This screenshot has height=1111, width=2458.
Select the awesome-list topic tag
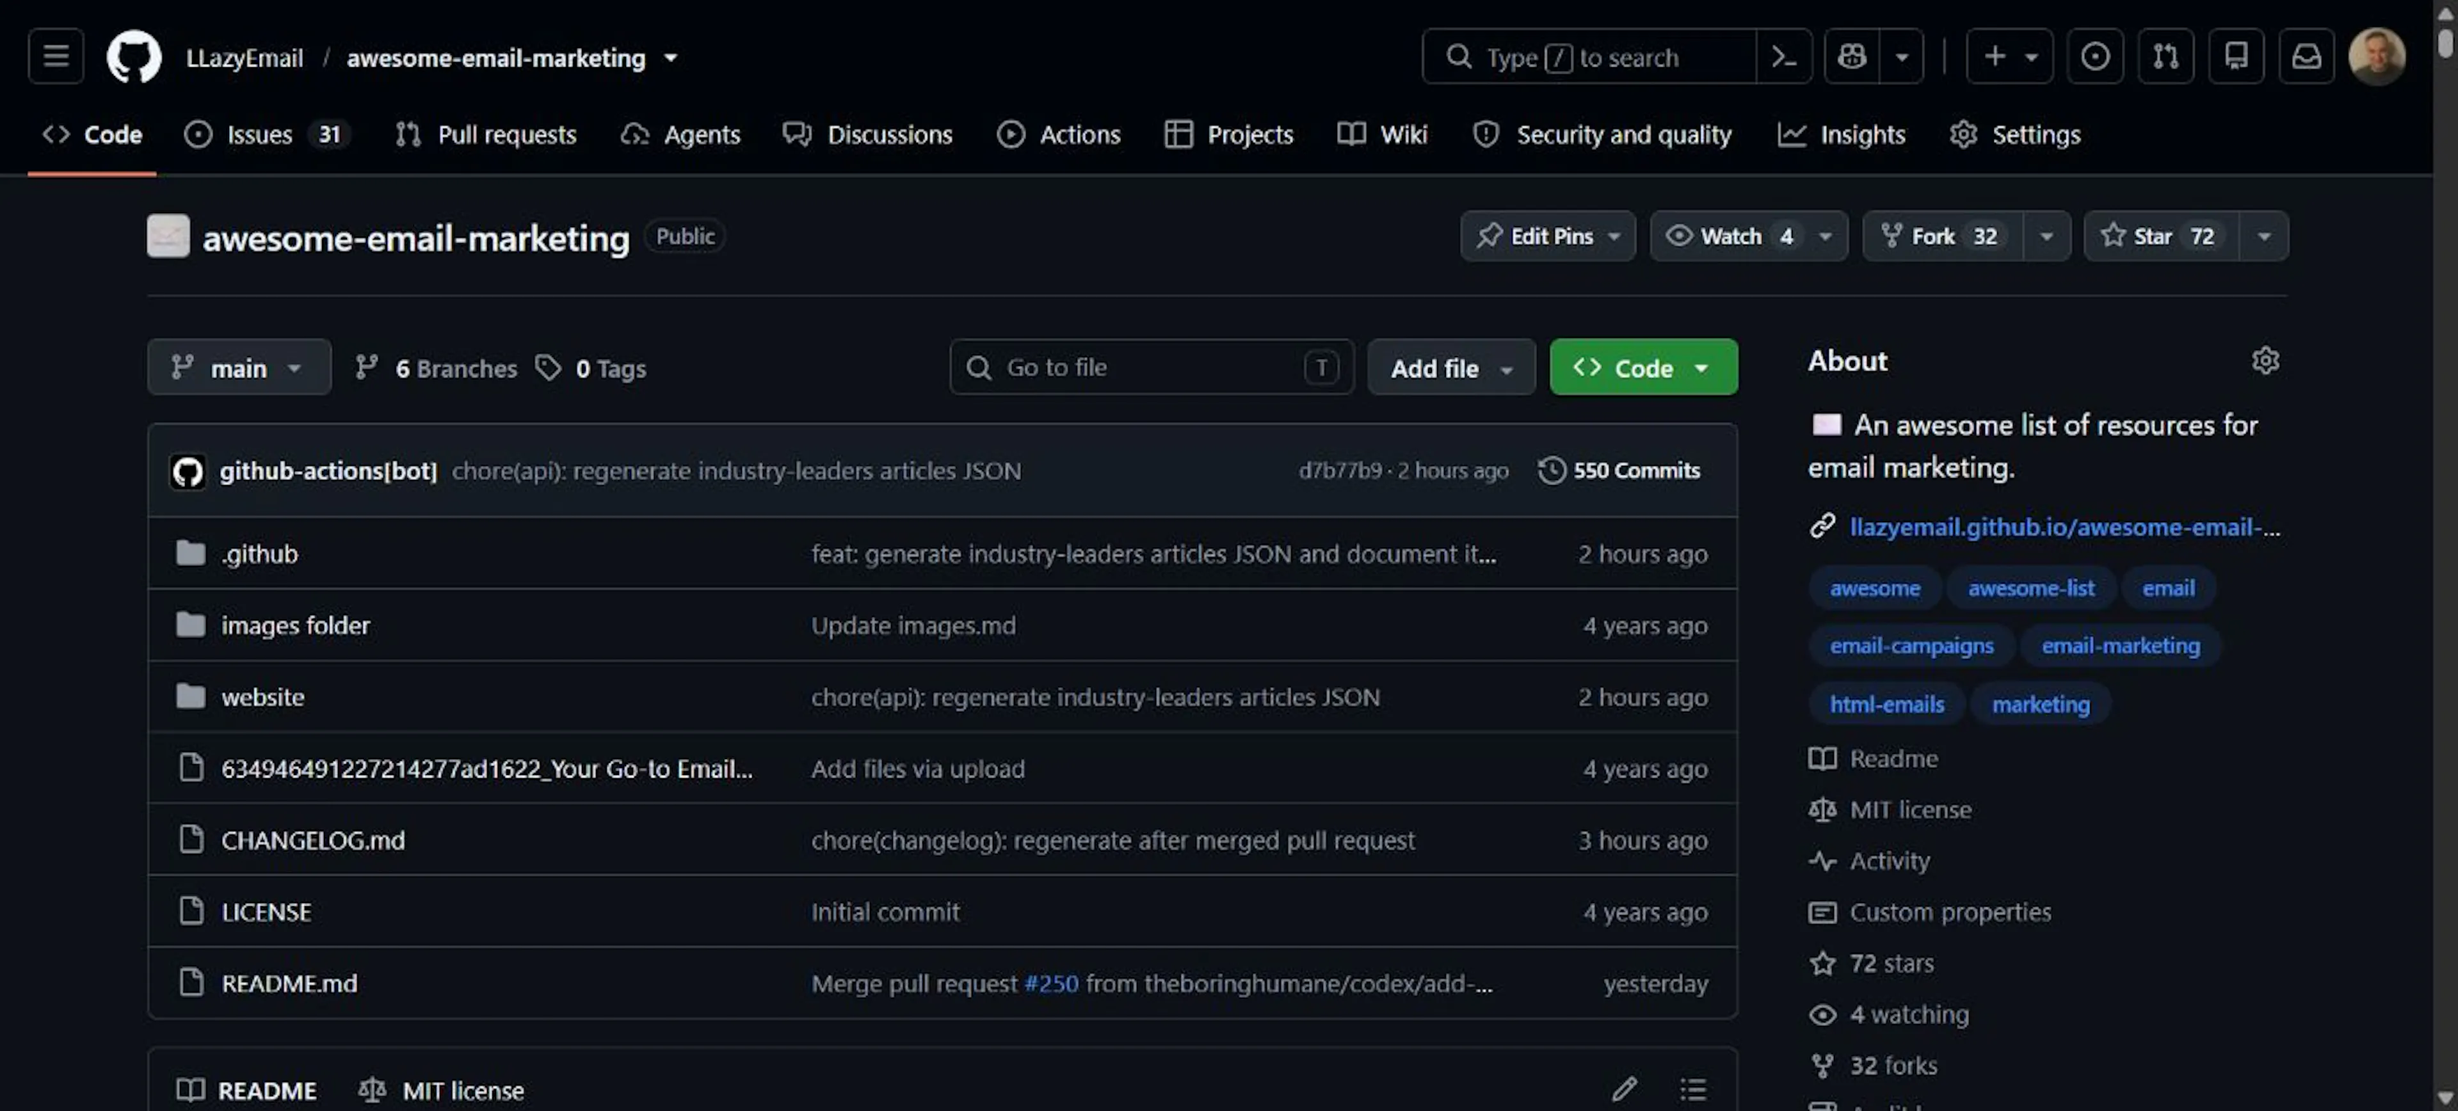click(2032, 588)
